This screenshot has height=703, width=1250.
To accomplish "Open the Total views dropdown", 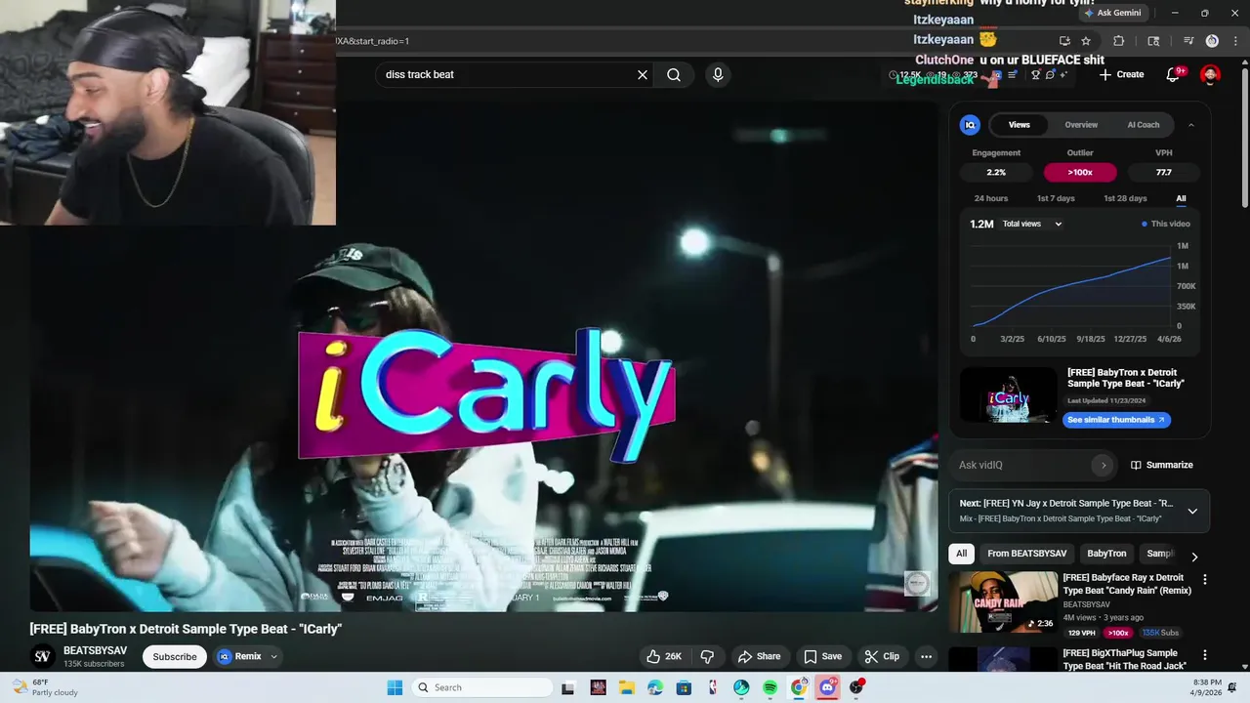I will [x=1032, y=224].
